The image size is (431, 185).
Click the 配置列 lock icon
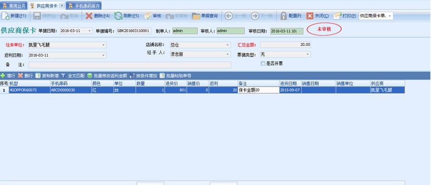tap(284, 16)
